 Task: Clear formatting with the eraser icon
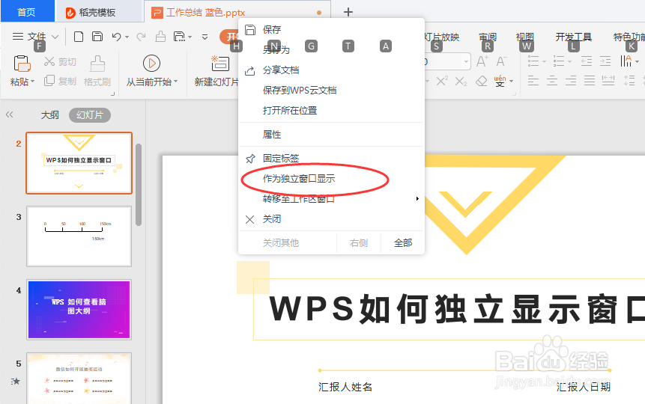481,81
